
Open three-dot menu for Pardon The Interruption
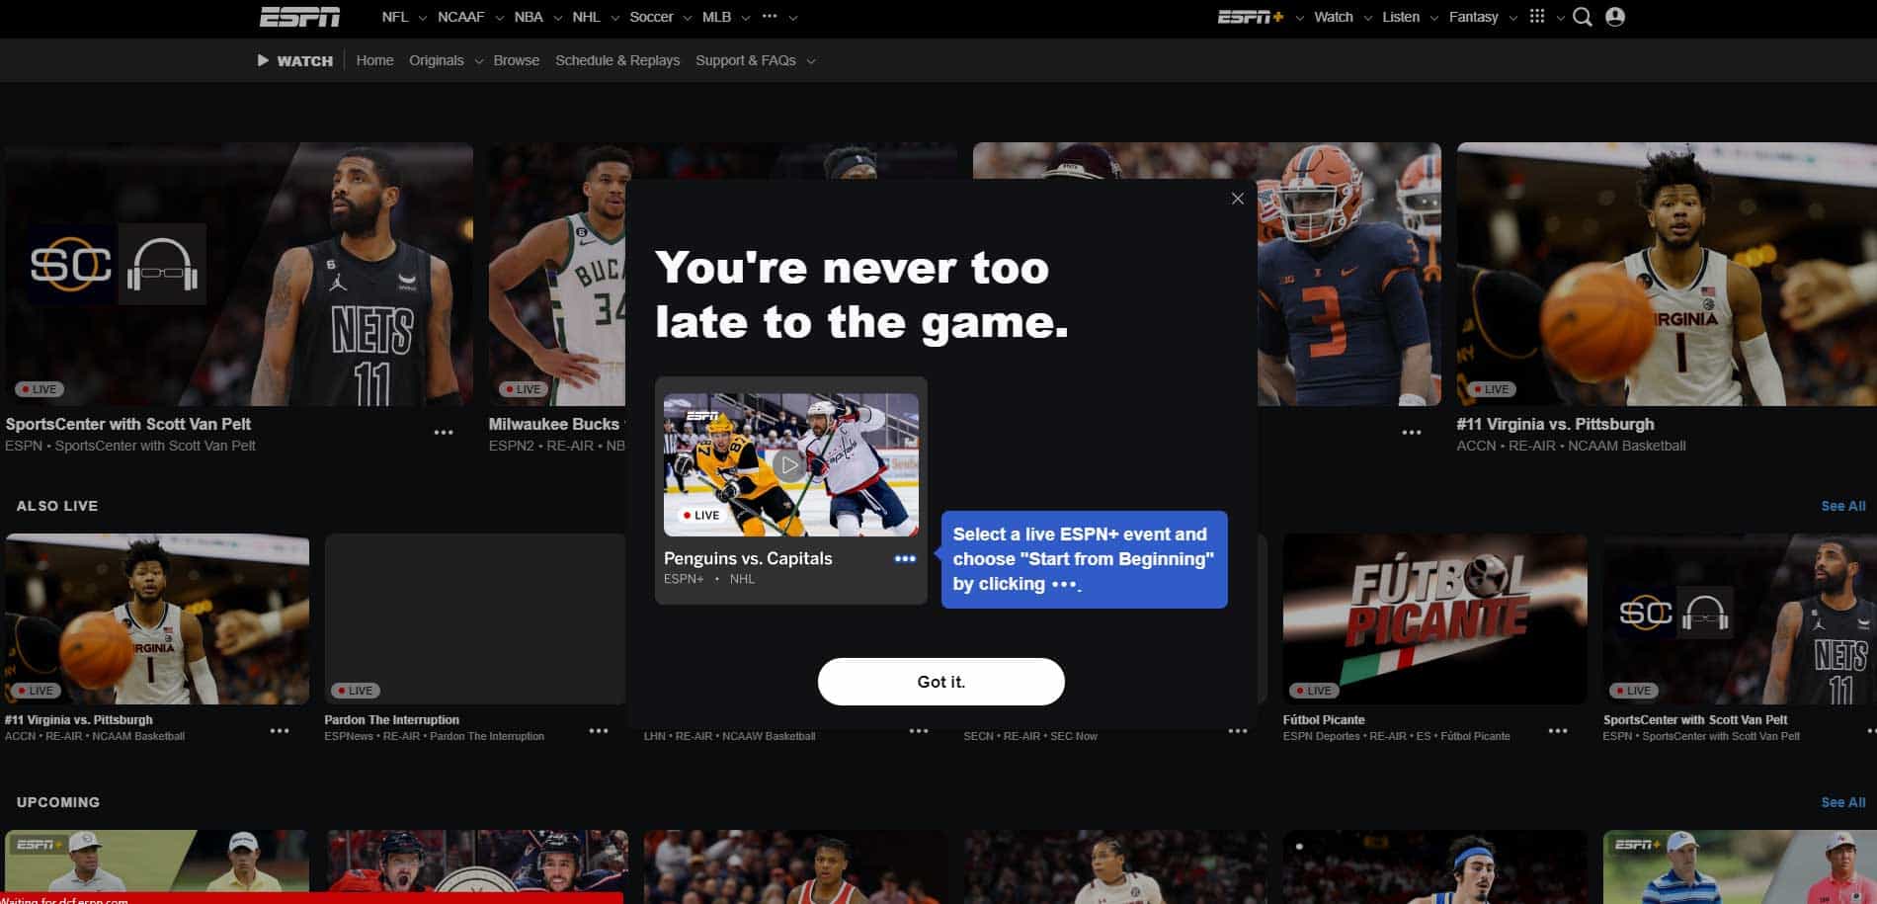click(x=599, y=731)
